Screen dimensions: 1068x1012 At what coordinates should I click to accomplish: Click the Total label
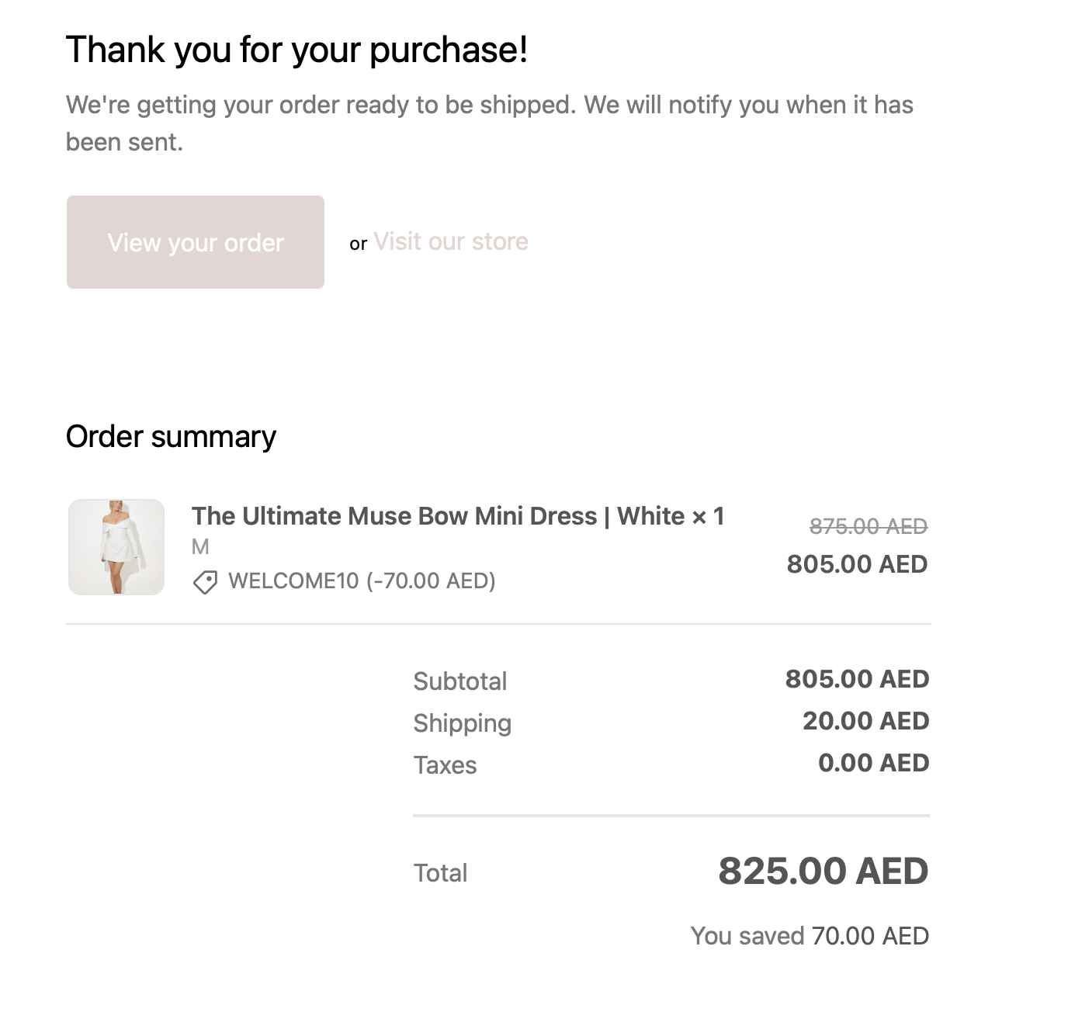click(440, 873)
